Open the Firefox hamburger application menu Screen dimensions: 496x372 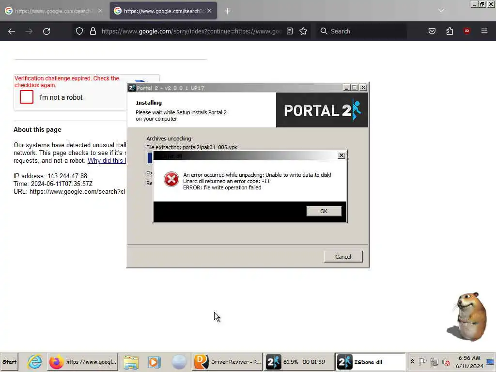coord(484,31)
